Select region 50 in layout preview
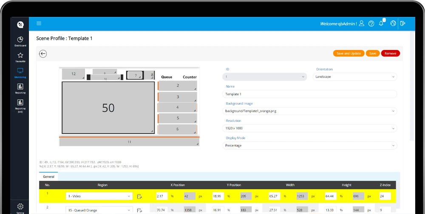This screenshot has width=425, height=214. [x=108, y=108]
